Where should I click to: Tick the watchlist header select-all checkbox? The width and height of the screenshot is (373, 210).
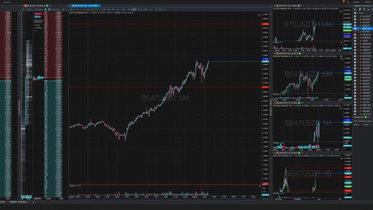355,13
